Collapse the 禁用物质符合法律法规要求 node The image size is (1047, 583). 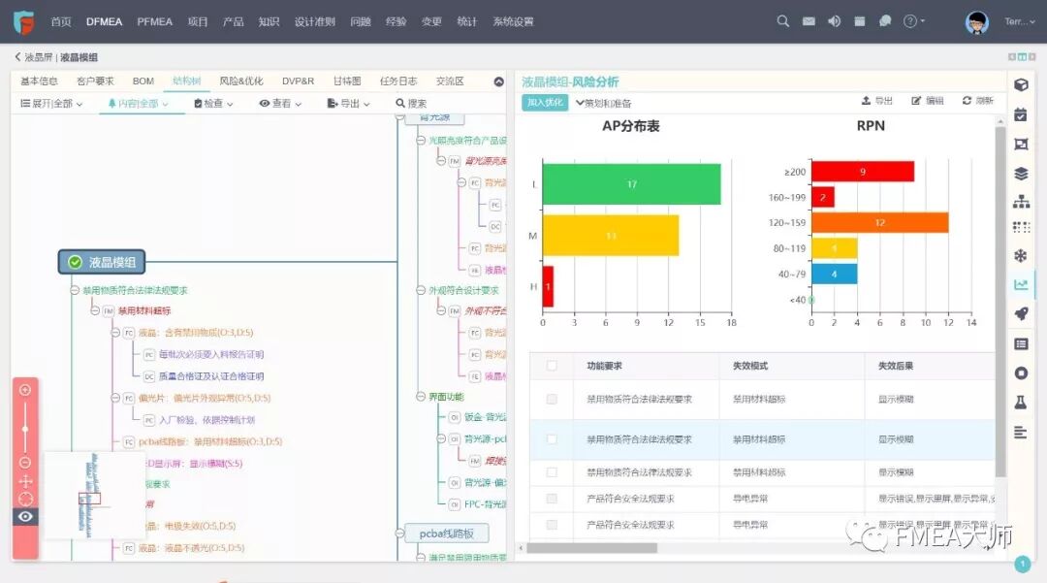[75, 290]
